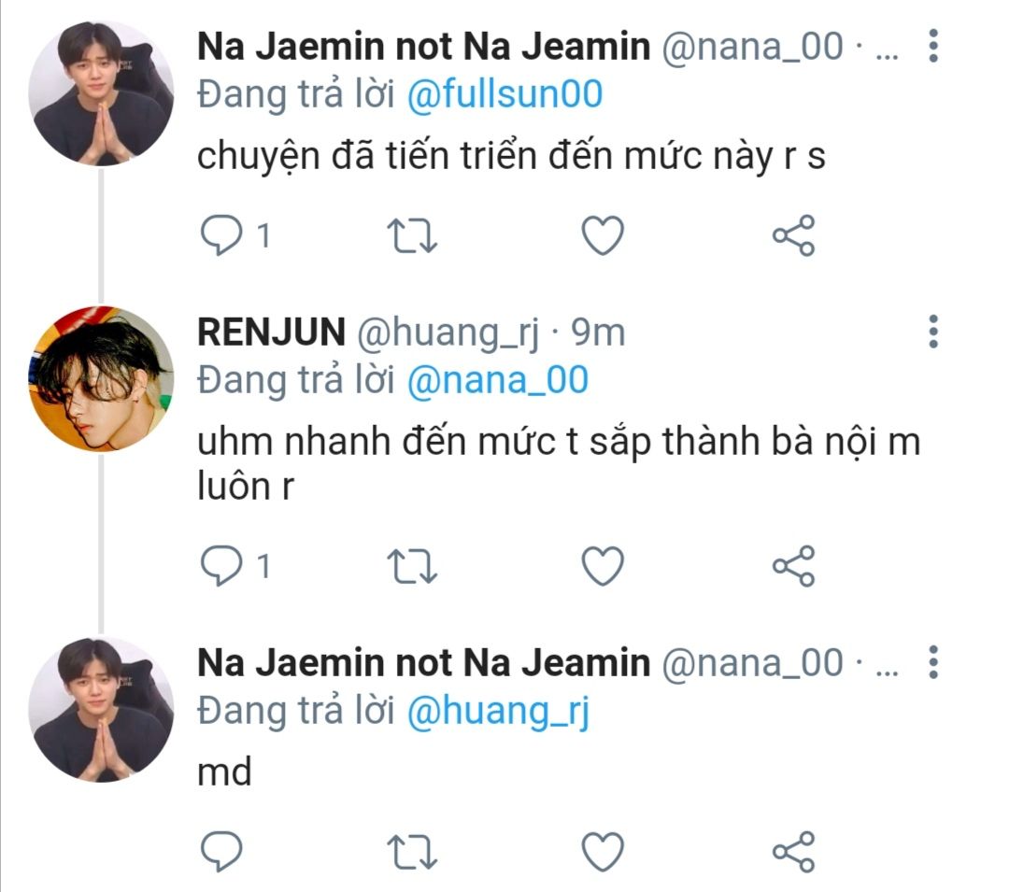Like the "md" tweet
Screen dimensions: 1009x892
click(603, 850)
